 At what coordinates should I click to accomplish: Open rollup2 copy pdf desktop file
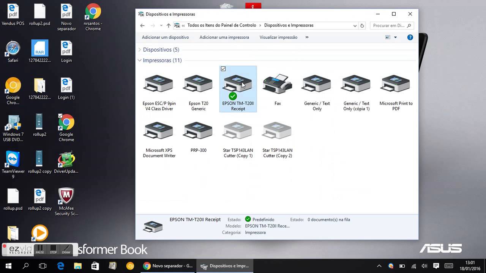click(x=39, y=200)
